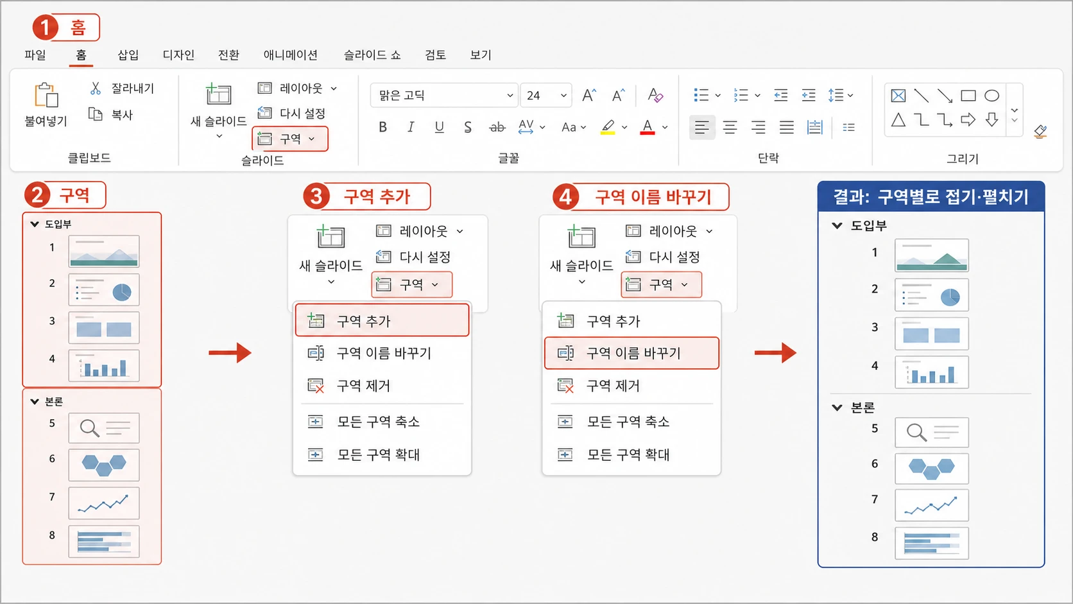The image size is (1073, 604).
Task: Click the align right icon
Action: click(x=758, y=127)
